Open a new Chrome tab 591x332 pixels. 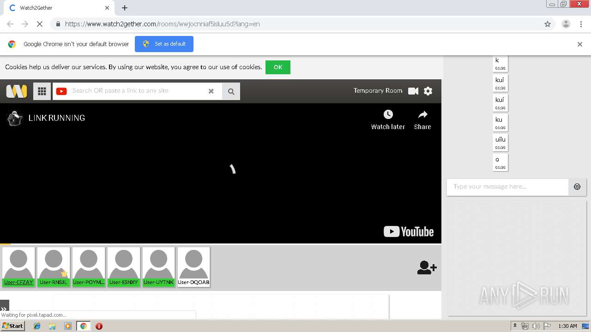pyautogui.click(x=125, y=8)
